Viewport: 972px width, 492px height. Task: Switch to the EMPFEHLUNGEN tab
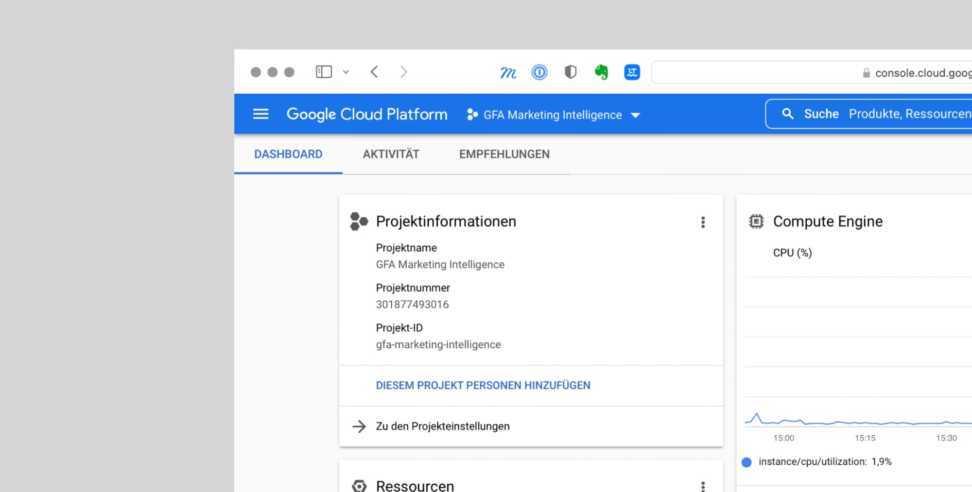pos(504,154)
